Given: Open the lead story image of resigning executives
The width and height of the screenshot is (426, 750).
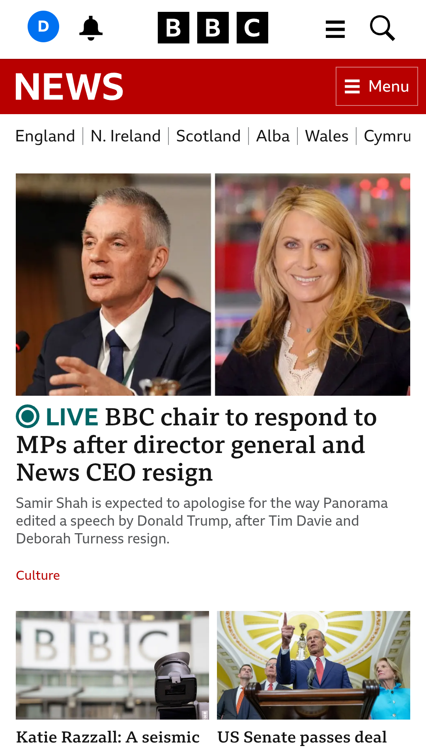Looking at the screenshot, I should [213, 284].
